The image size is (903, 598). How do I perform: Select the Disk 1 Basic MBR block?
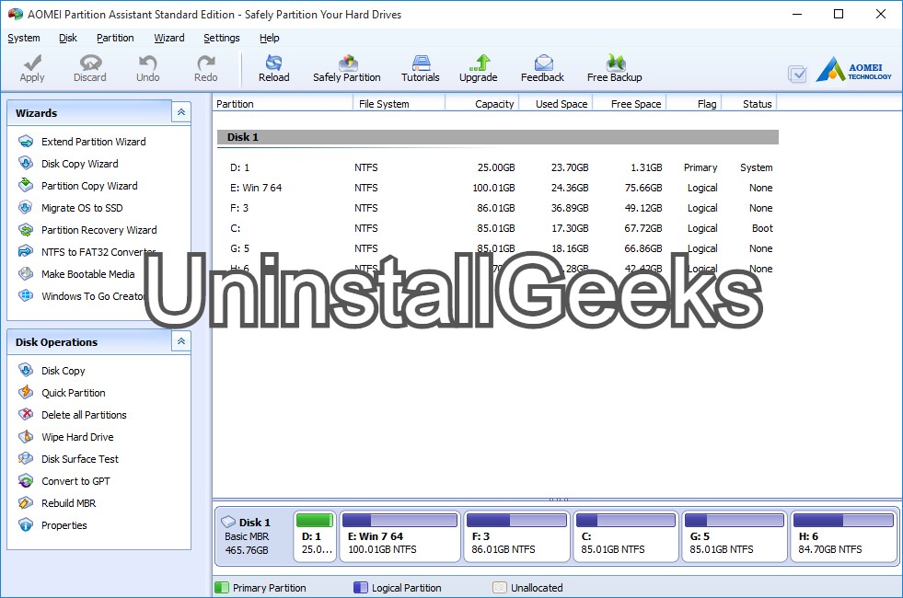pos(253,535)
